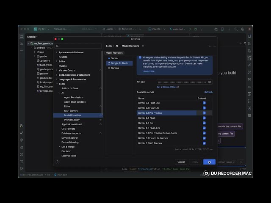Open the main.dart run configuration dropdown
The height and width of the screenshot is (203, 271).
pos(177,29)
